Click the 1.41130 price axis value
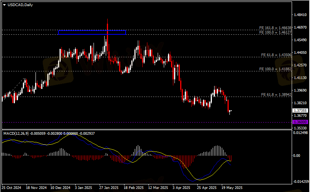This screenshot has height=192, width=310. coord(300,78)
